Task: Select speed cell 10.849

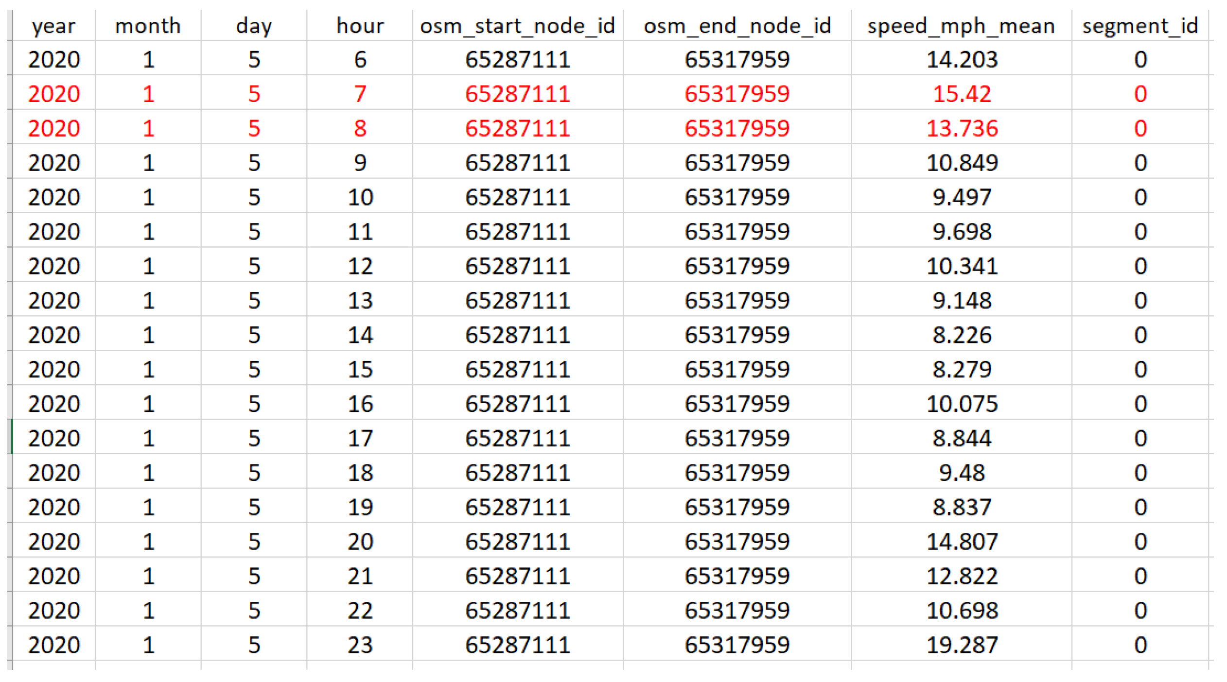Action: tap(962, 163)
